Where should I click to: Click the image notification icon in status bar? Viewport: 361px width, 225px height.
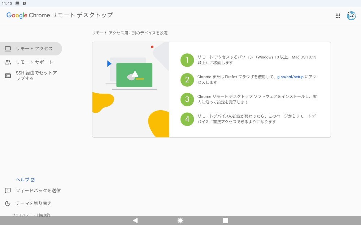(17, 4)
